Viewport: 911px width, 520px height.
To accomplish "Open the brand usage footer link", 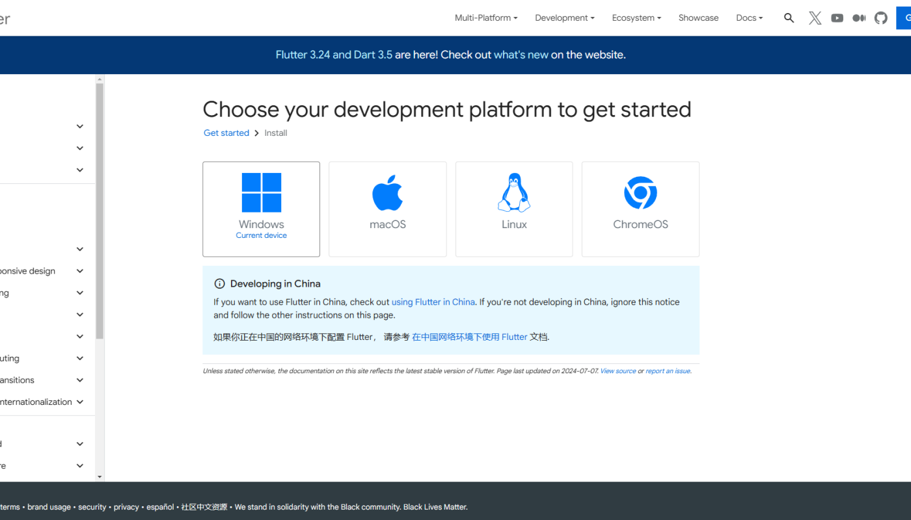I will (x=49, y=507).
